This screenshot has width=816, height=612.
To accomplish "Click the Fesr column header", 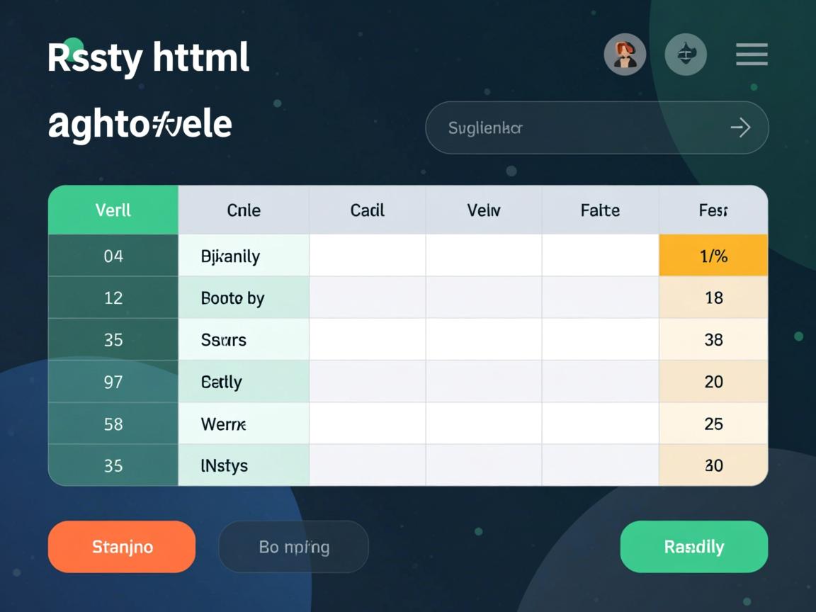I will pos(713,210).
